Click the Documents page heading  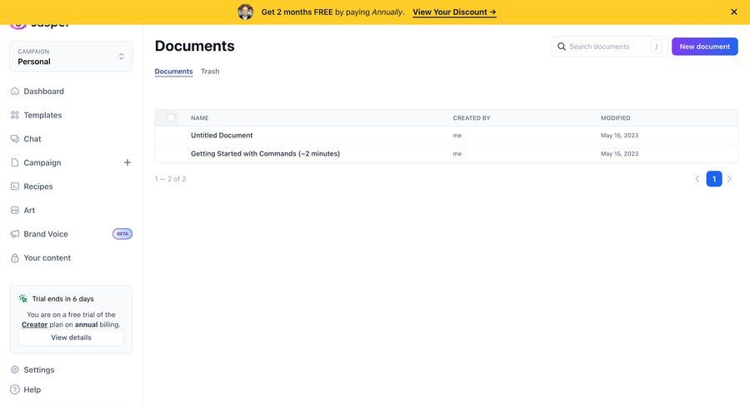(x=195, y=46)
